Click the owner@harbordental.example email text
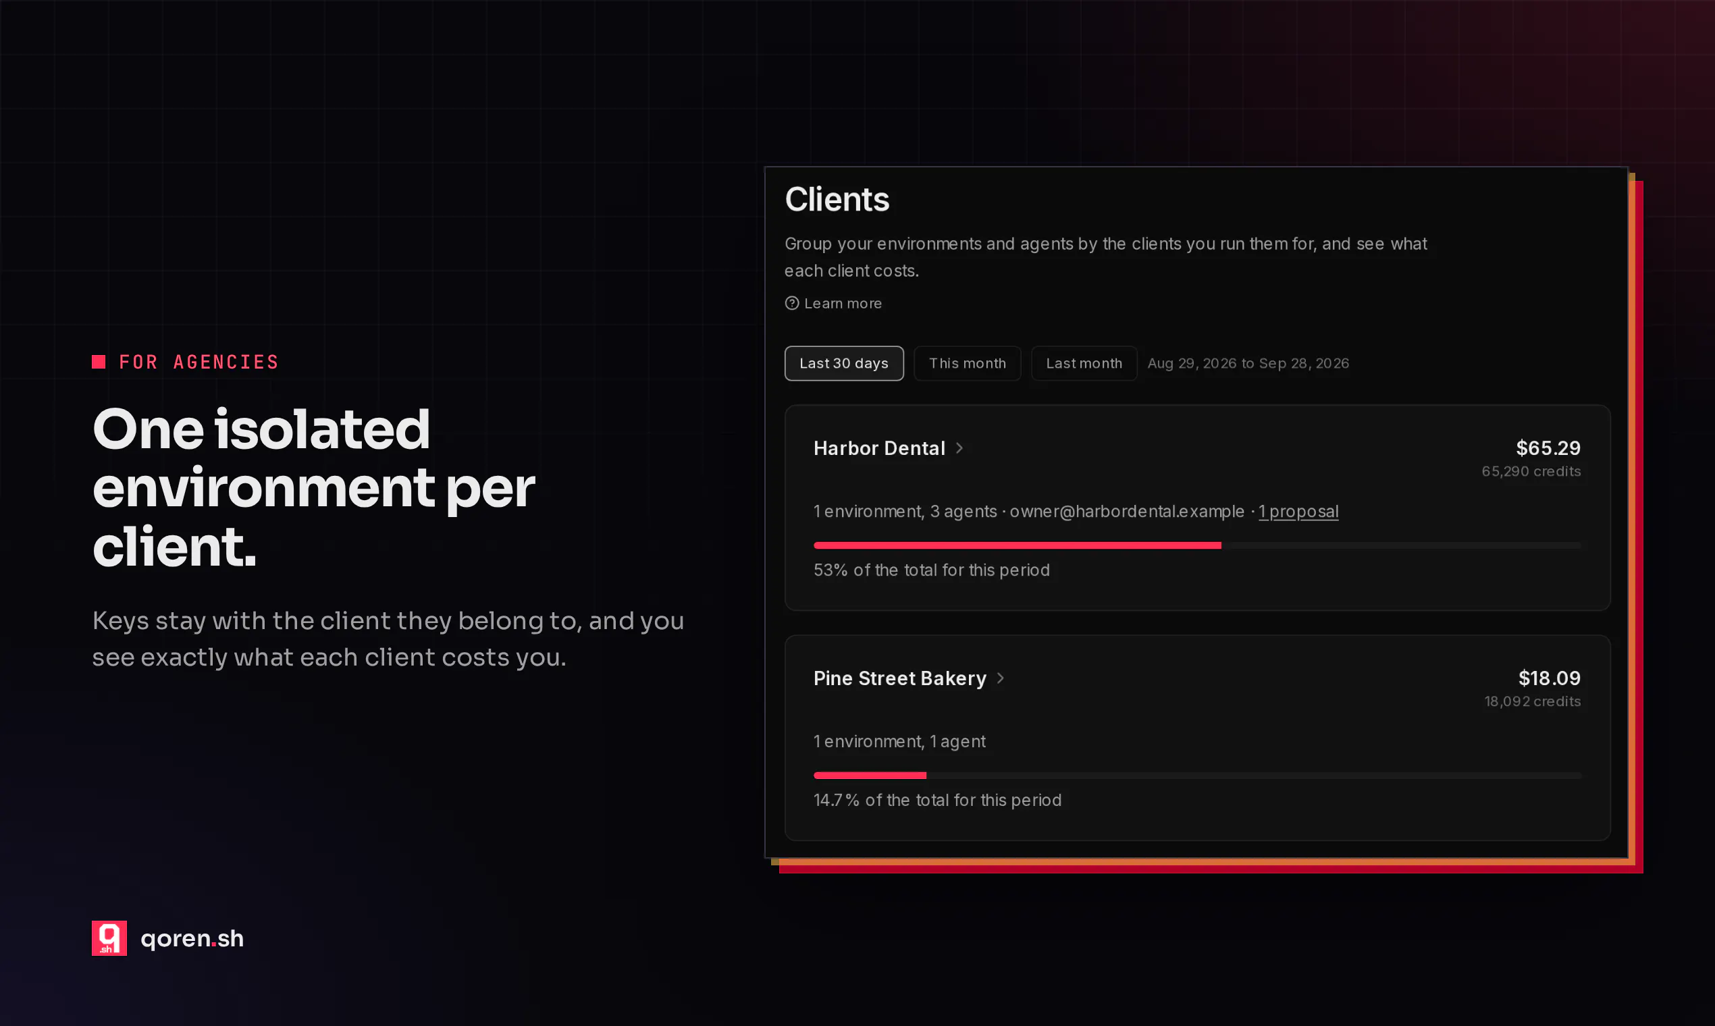Viewport: 1715px width, 1026px height. tap(1126, 512)
